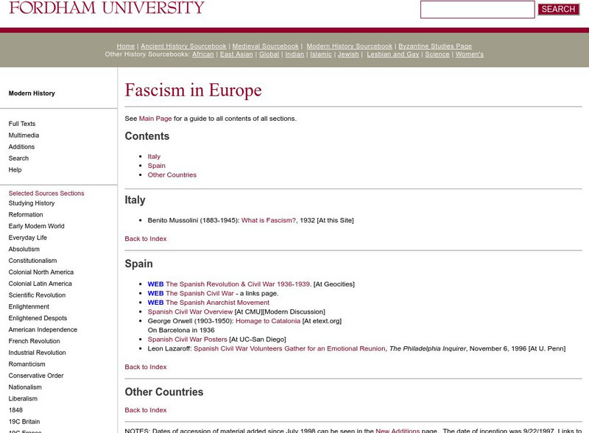
Task: Open the Ancient History Sourcebook
Action: click(181, 46)
